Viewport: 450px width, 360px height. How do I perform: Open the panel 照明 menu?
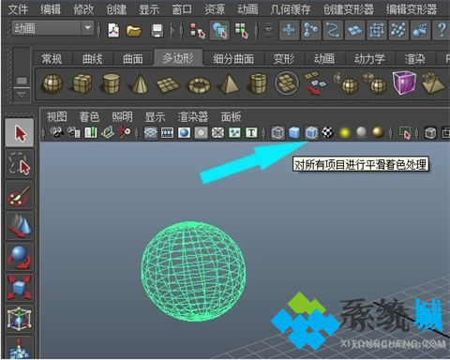pos(122,117)
